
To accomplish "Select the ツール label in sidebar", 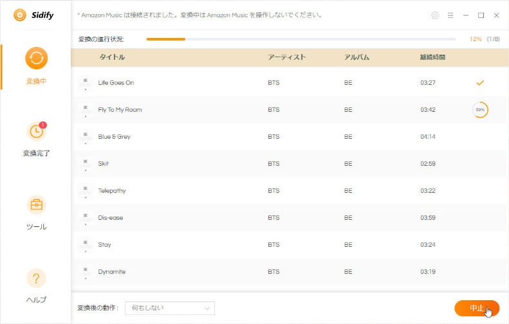I will (x=36, y=226).
